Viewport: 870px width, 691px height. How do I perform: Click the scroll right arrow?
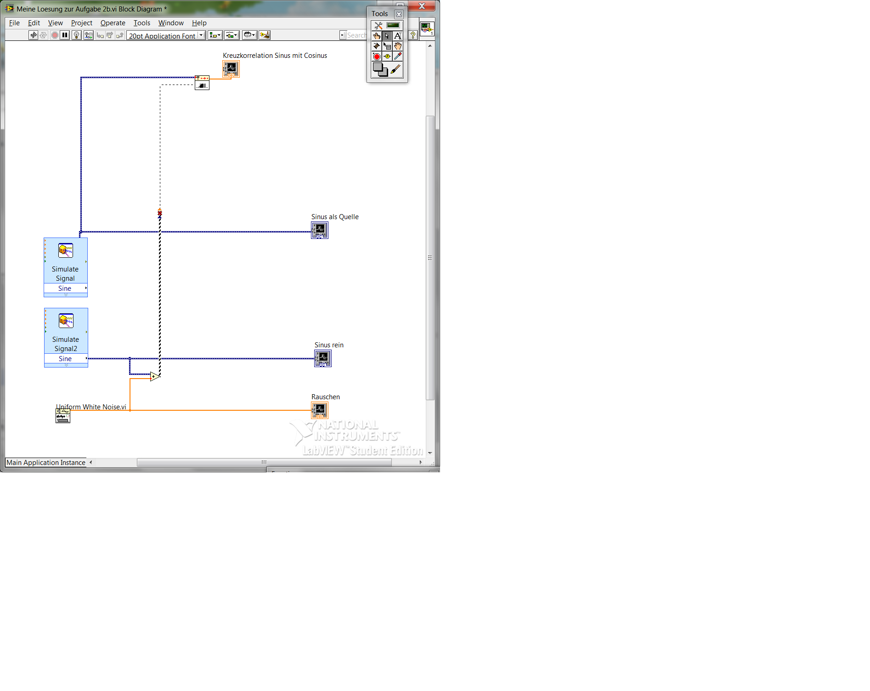[421, 462]
